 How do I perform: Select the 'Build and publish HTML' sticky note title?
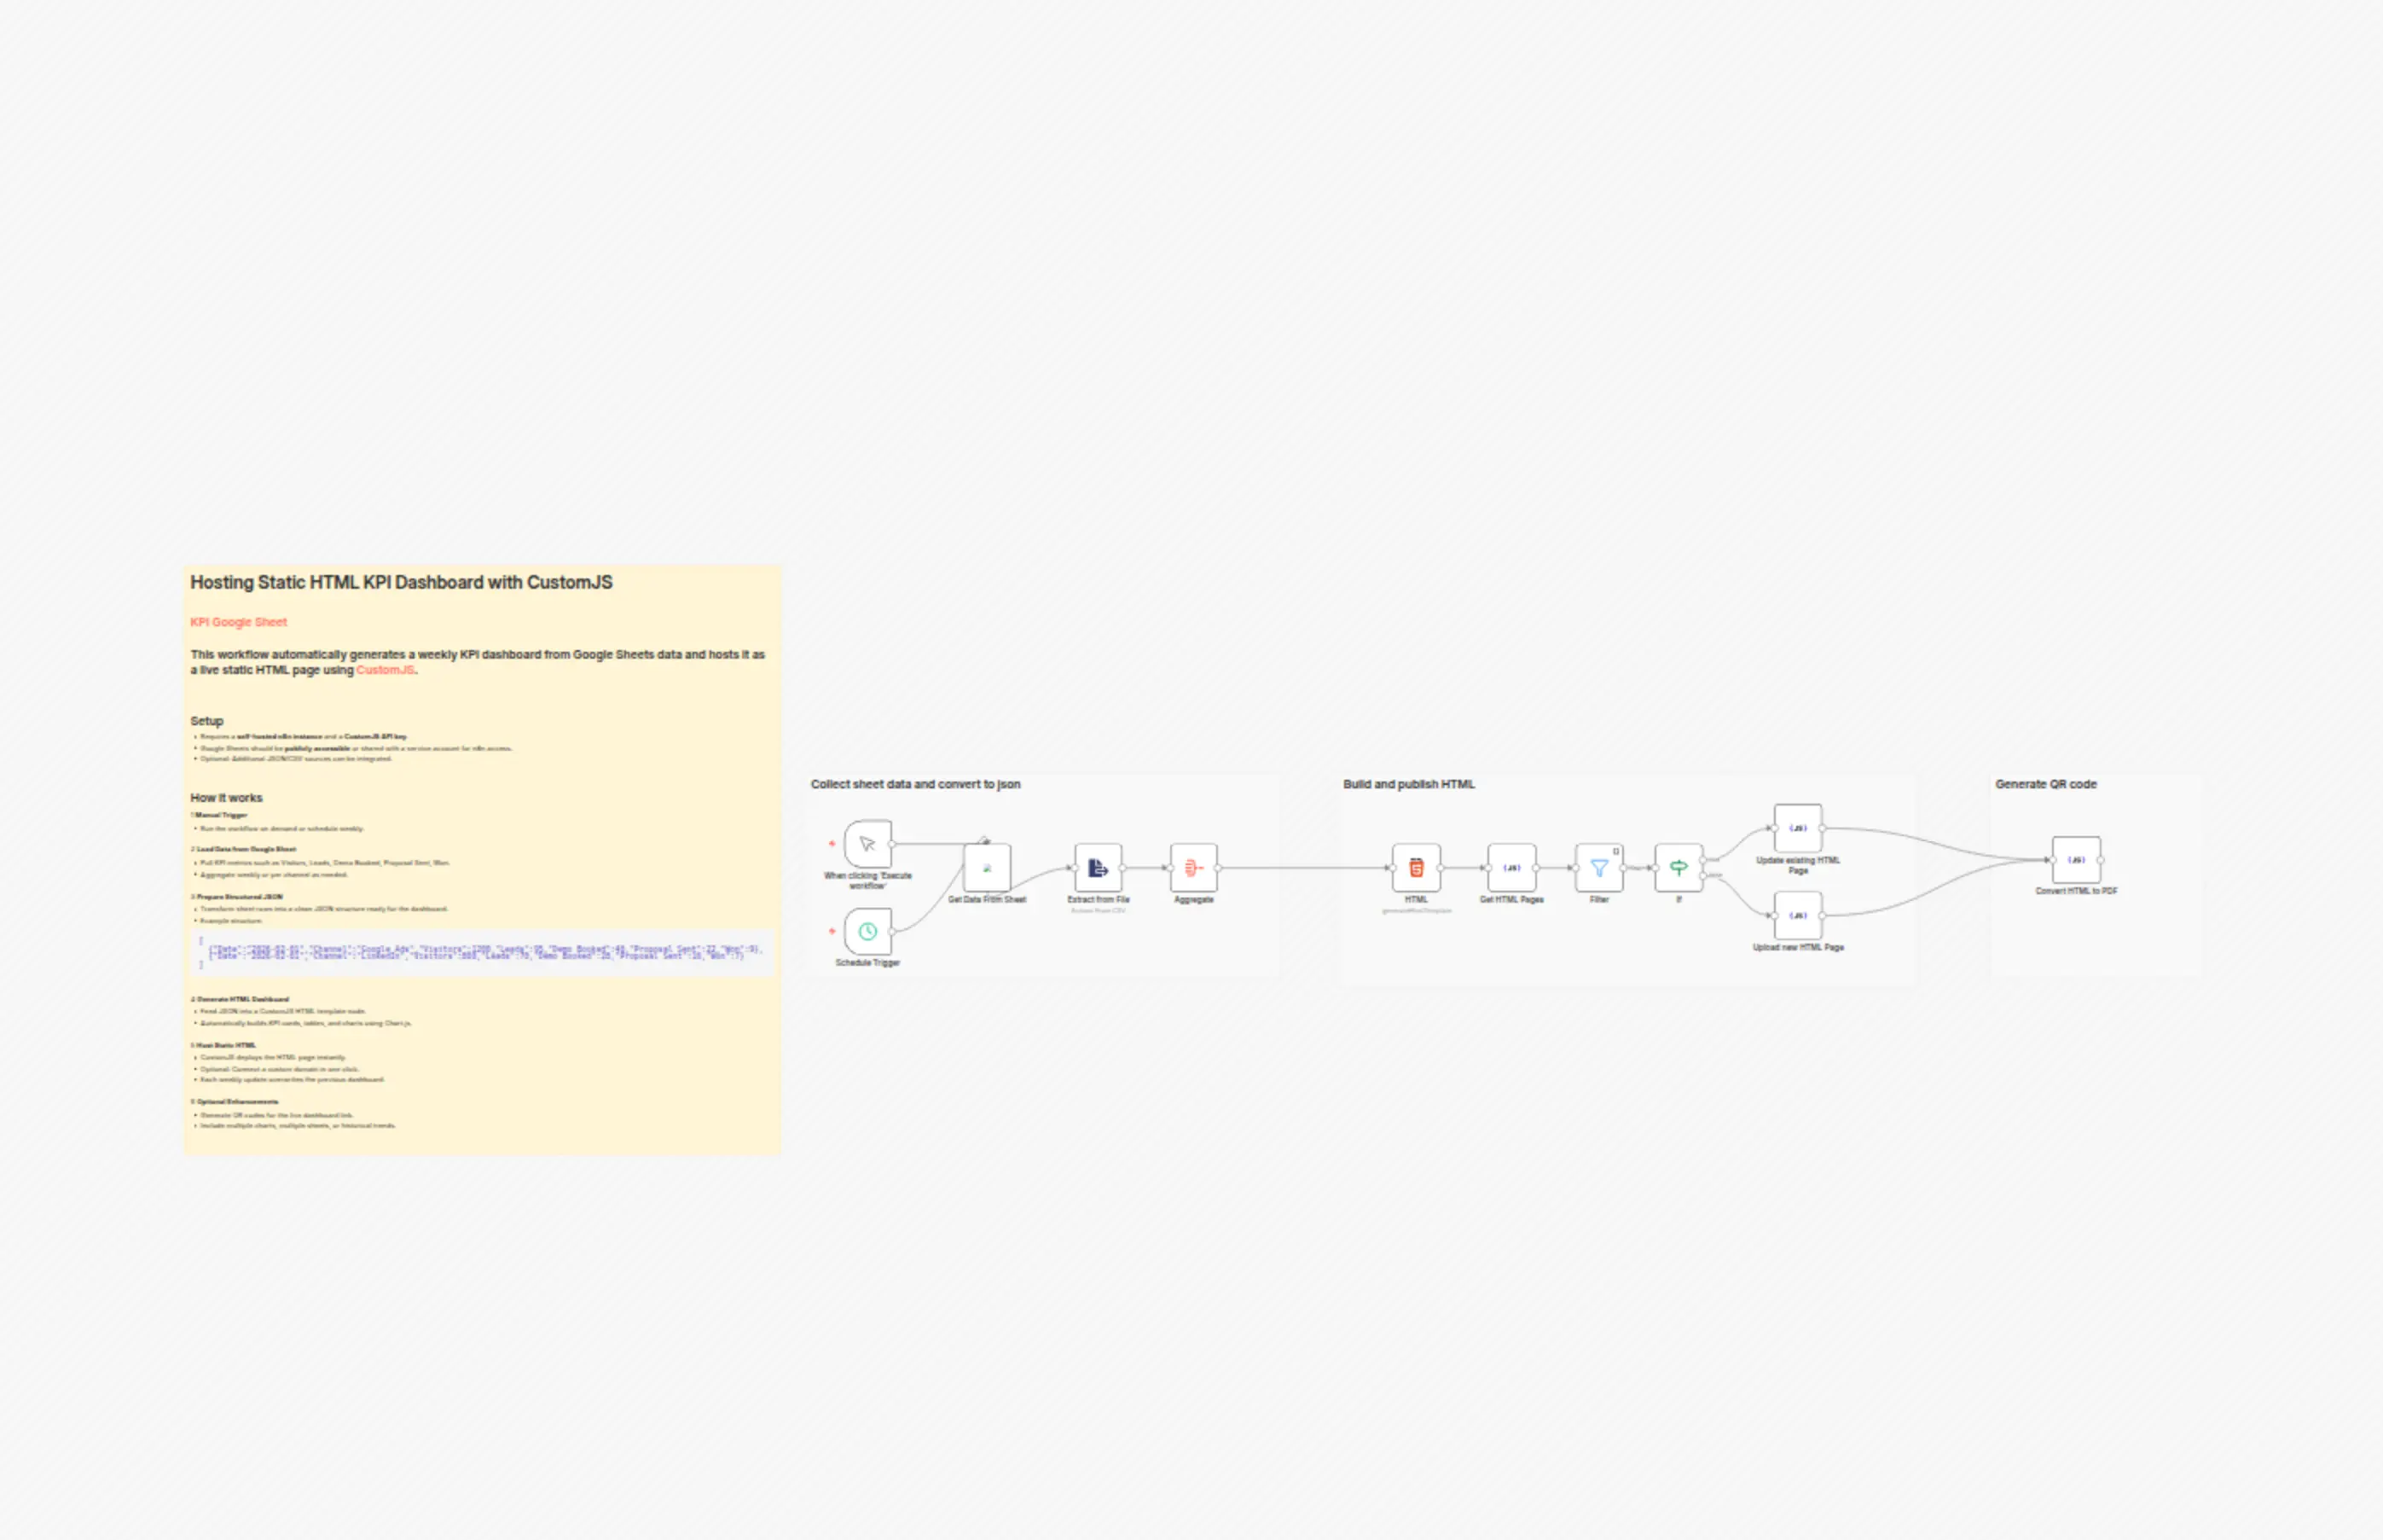click(1407, 784)
